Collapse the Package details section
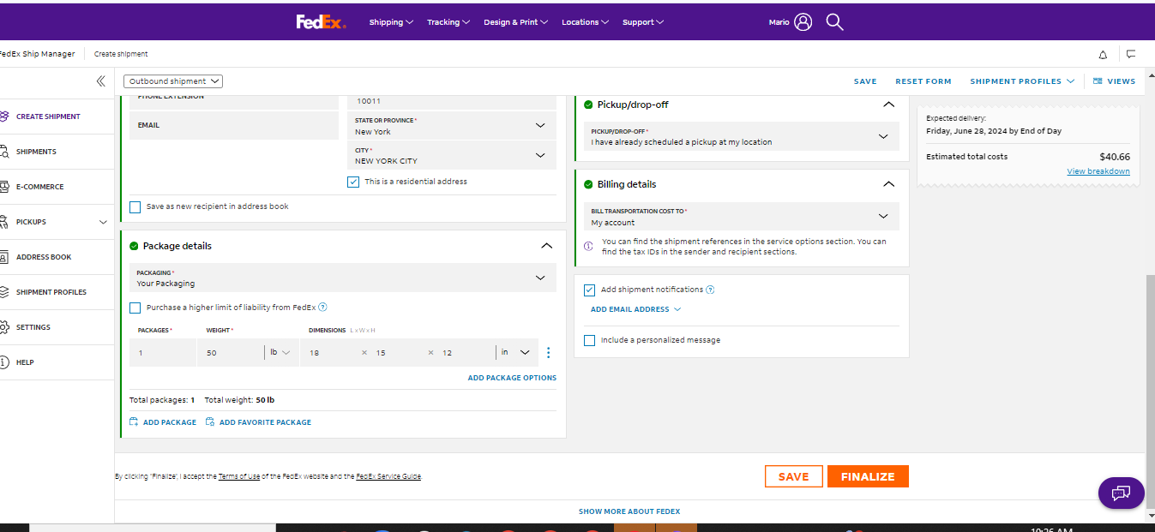Image resolution: width=1155 pixels, height=532 pixels. pyautogui.click(x=547, y=246)
